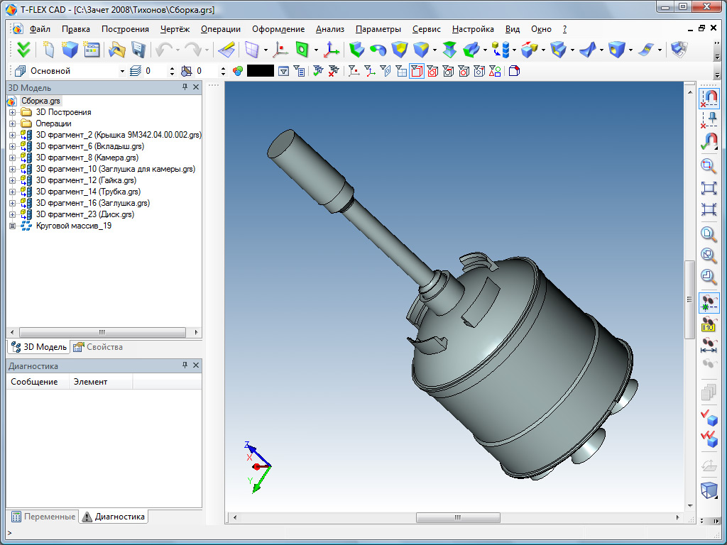Toggle the clear-selection filter with red cross
727x545 pixels.
pos(334,71)
